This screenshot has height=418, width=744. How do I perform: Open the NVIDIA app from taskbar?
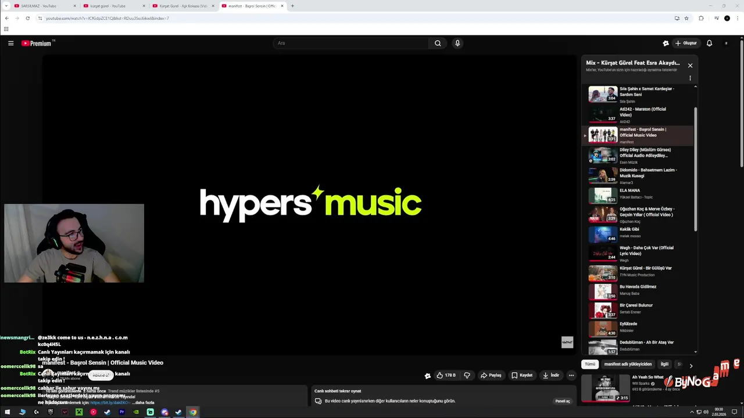[x=136, y=412]
